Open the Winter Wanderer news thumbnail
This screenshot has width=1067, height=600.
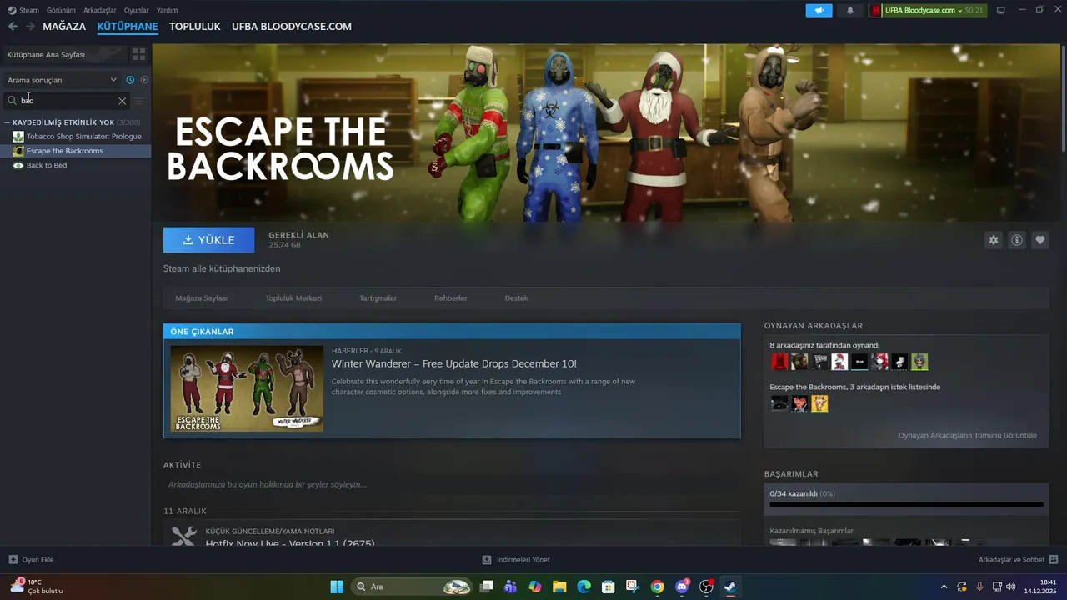click(247, 388)
